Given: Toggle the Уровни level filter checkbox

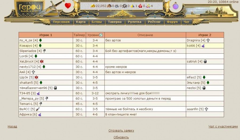Looking at the screenshot, I should coord(101,35).
